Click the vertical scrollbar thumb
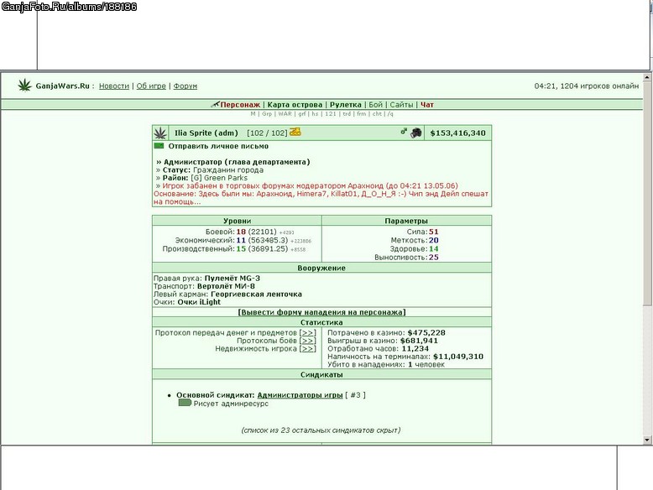This screenshot has height=490, width=653. pyautogui.click(x=647, y=193)
